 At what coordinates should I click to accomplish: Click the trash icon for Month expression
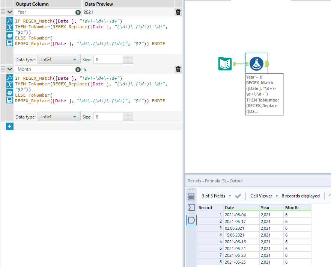pos(178,69)
